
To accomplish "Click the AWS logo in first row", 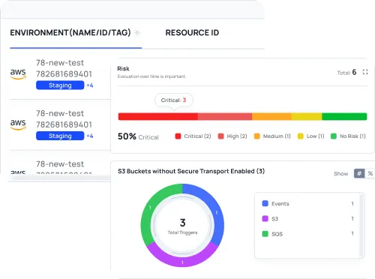I will 18,74.
